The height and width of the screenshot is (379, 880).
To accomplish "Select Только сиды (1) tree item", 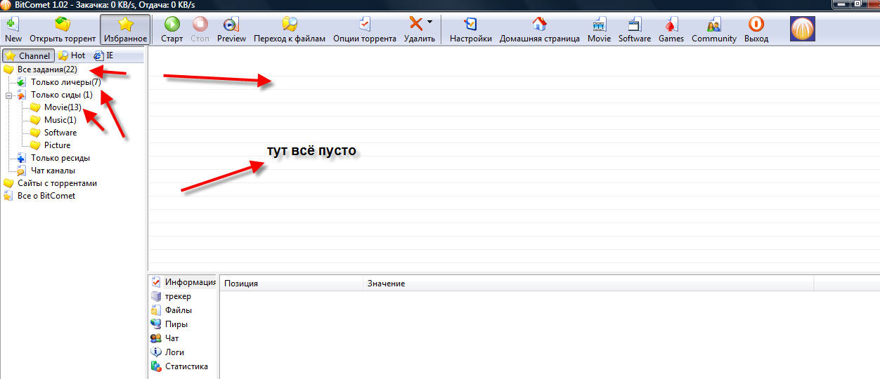I will [x=62, y=95].
